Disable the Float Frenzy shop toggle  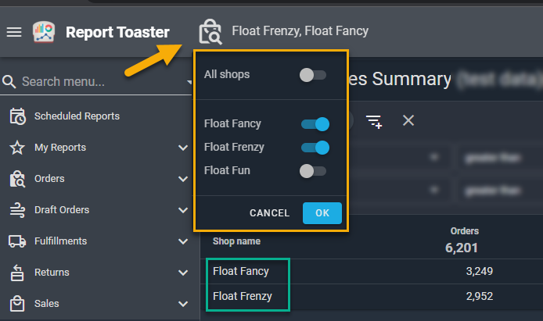(315, 147)
